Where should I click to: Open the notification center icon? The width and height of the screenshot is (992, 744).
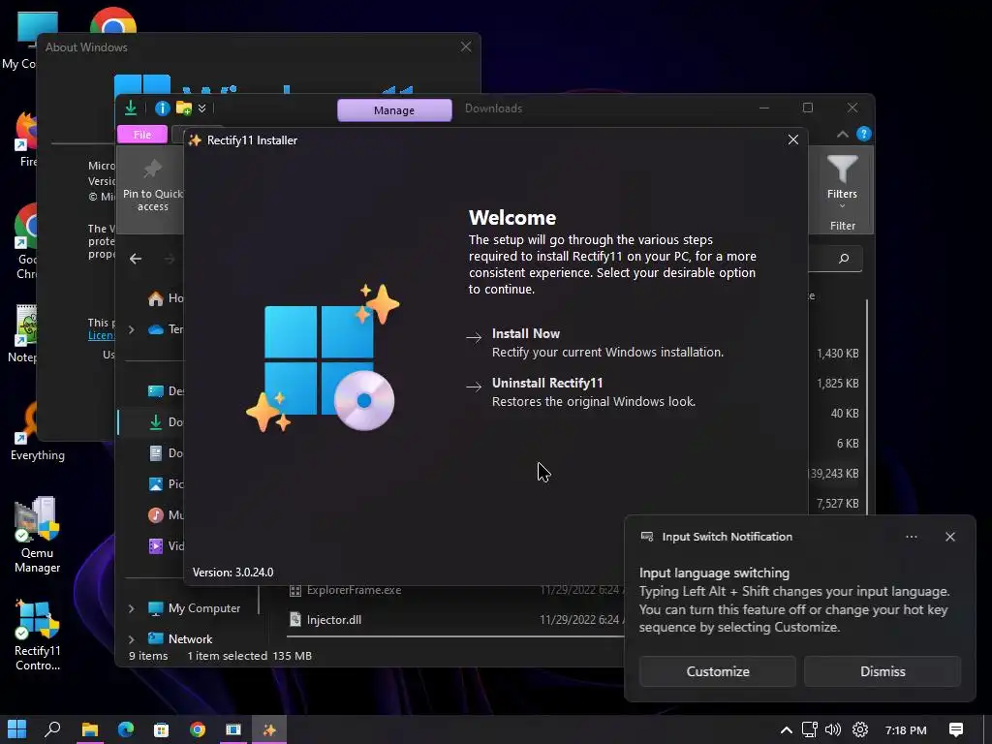click(956, 730)
